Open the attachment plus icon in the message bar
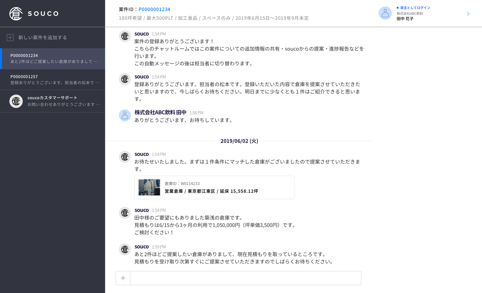The height and width of the screenshot is (293, 482). (123, 278)
